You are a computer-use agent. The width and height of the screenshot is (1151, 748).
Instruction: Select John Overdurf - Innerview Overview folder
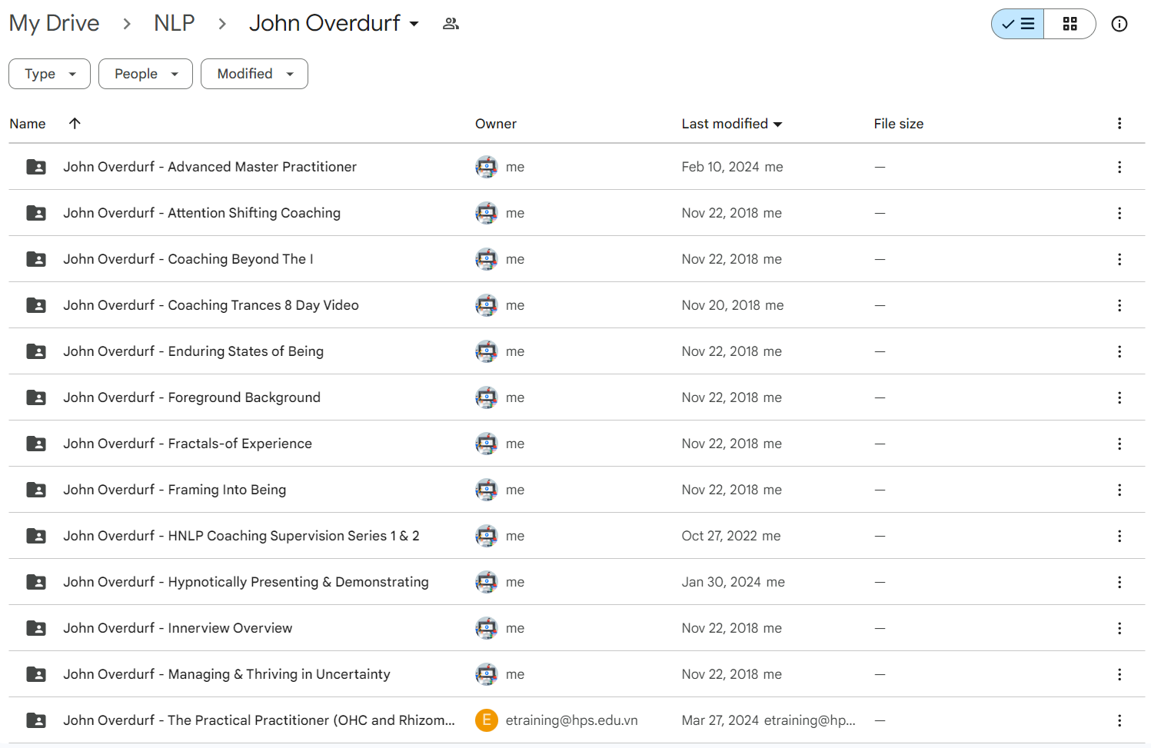(178, 628)
